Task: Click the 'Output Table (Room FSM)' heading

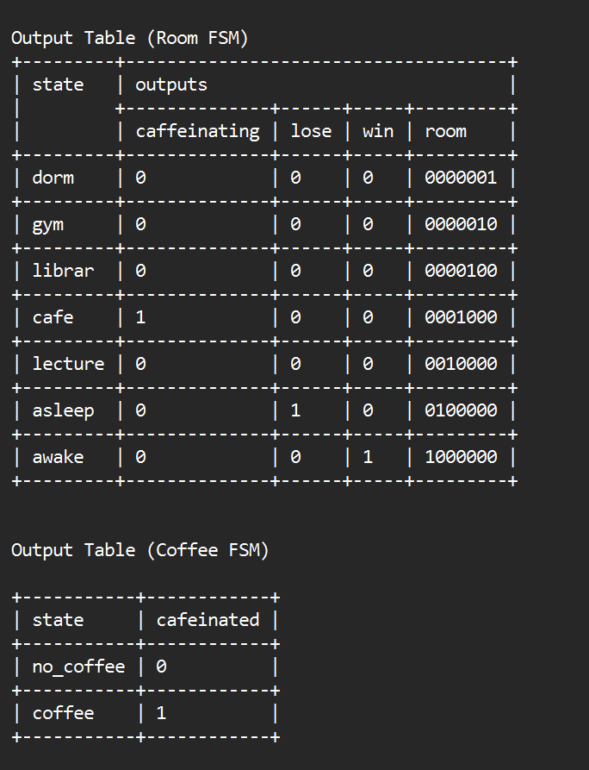Action: coord(129,38)
